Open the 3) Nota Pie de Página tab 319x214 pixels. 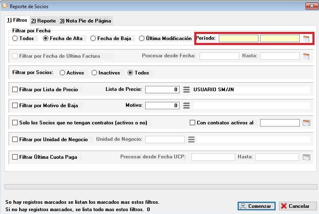85,20
